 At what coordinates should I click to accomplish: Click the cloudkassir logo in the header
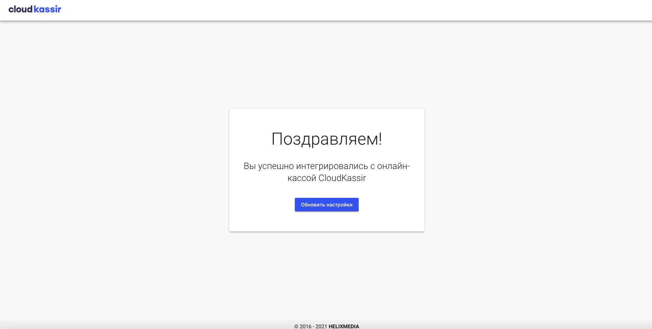35,9
